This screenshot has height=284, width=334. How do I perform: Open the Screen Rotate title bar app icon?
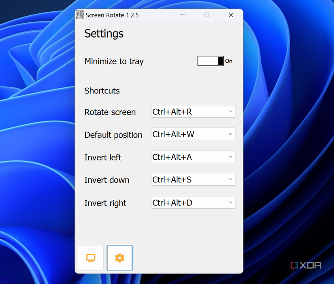80,15
